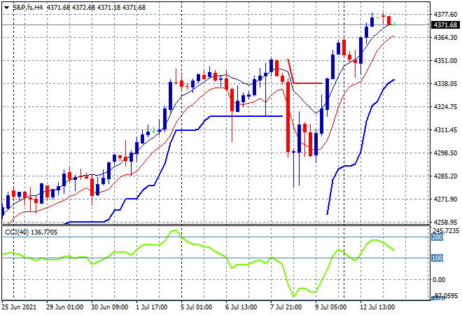Select the 12 Jul 13:00 time axis label

[378, 307]
